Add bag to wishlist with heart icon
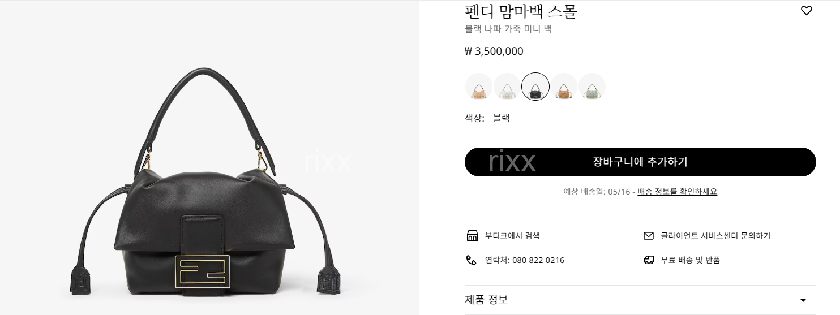The width and height of the screenshot is (840, 315). (807, 10)
